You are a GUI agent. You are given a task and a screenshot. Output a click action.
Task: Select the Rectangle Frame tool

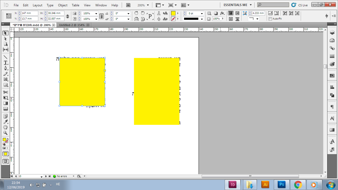click(5, 79)
